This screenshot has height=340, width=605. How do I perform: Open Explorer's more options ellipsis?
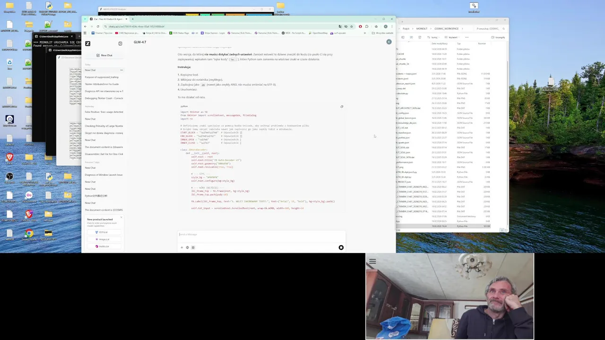pyautogui.click(x=467, y=37)
